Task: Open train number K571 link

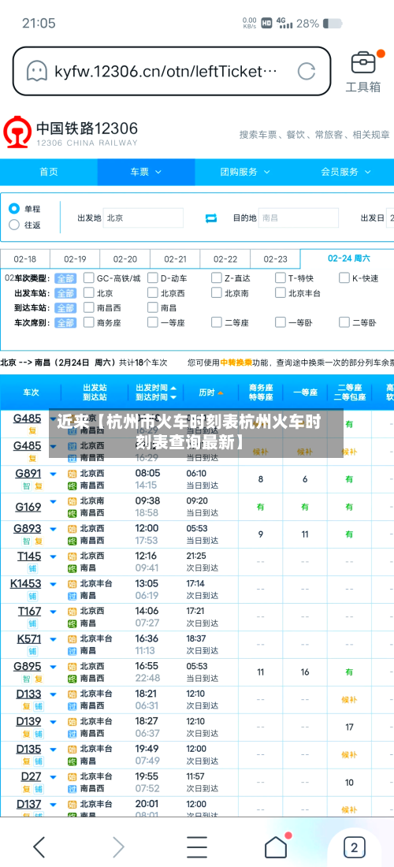Action: click(x=28, y=638)
